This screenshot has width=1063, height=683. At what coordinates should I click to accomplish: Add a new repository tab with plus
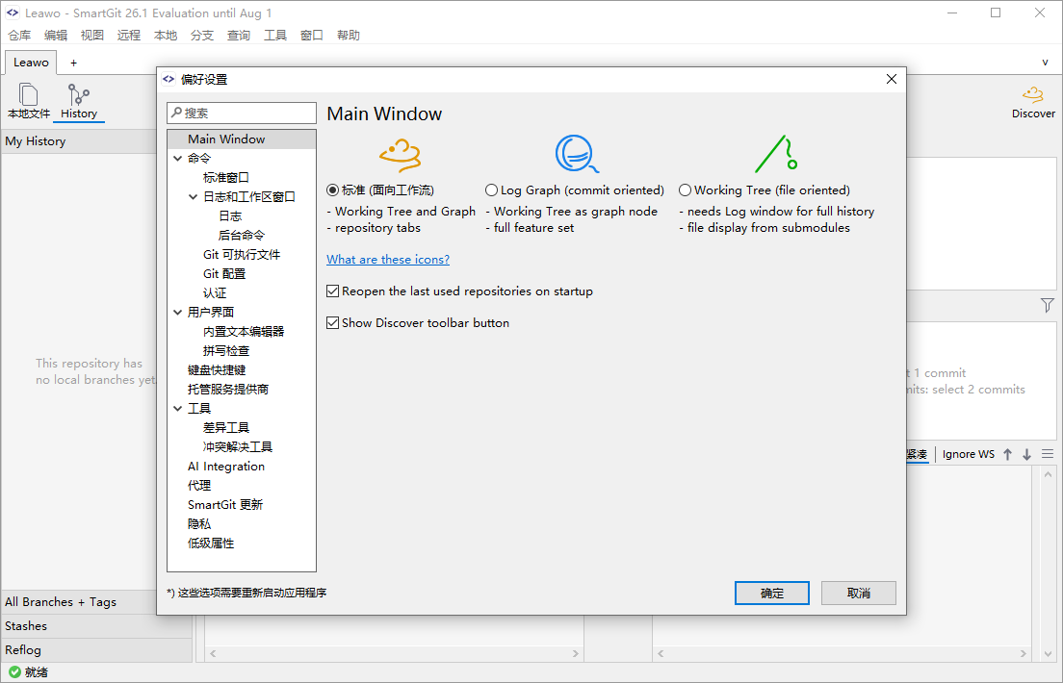coord(73,63)
